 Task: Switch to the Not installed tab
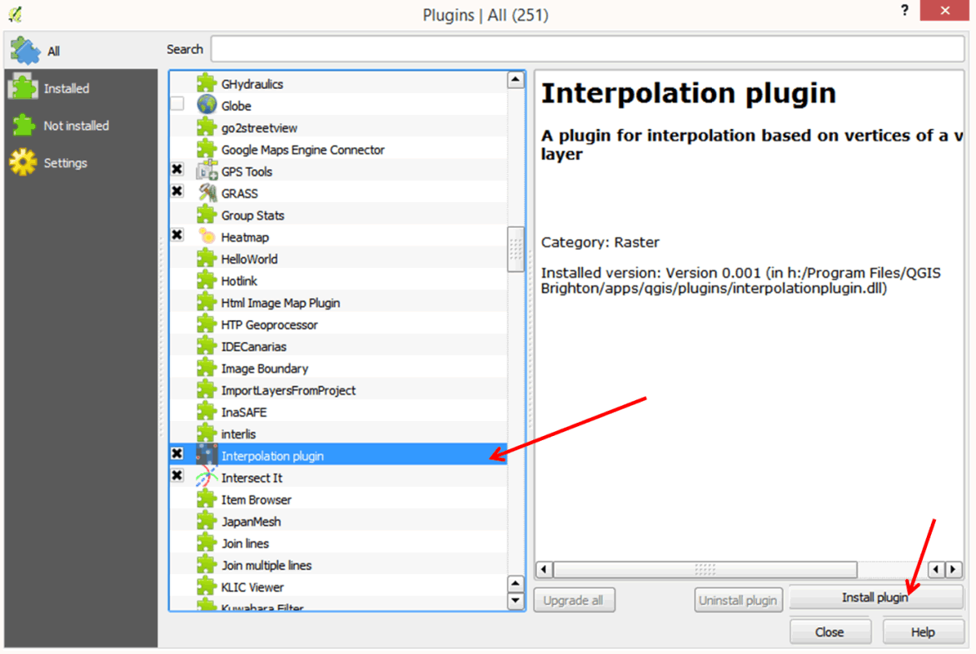(81, 126)
